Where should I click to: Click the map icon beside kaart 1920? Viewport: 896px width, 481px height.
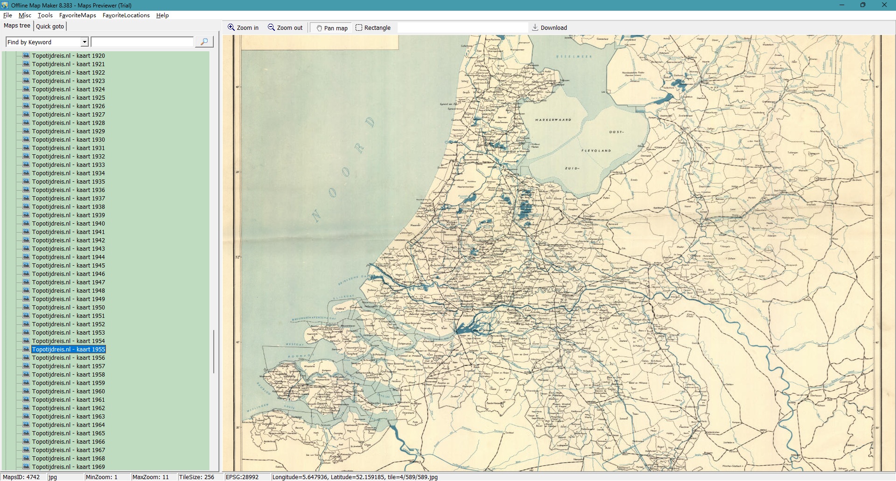(x=26, y=55)
